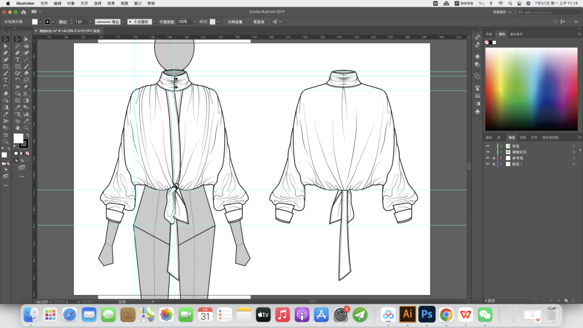This screenshot has width=583, height=328.
Task: Open the 窗口 menu
Action: coord(138,3)
